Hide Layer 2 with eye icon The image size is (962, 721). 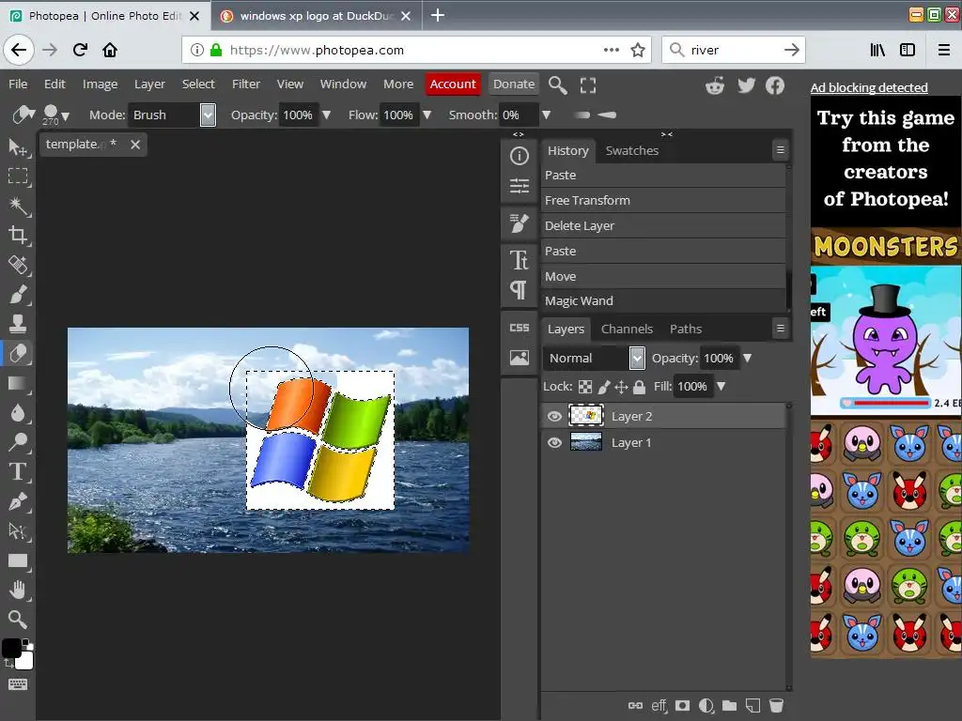coord(554,416)
